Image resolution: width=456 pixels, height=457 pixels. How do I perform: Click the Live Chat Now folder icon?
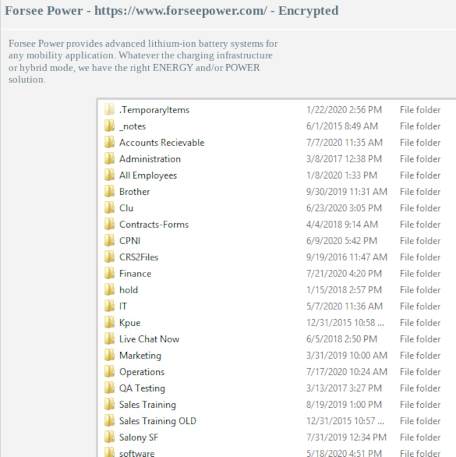pos(109,339)
